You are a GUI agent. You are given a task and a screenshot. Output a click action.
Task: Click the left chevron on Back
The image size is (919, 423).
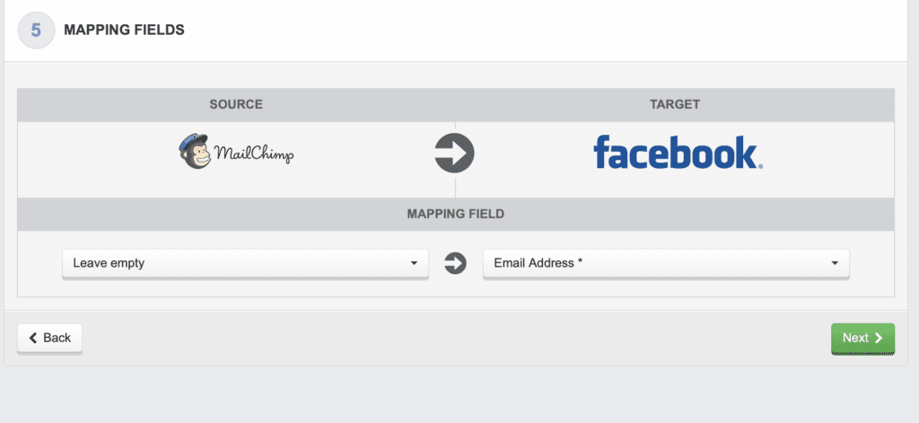point(33,338)
